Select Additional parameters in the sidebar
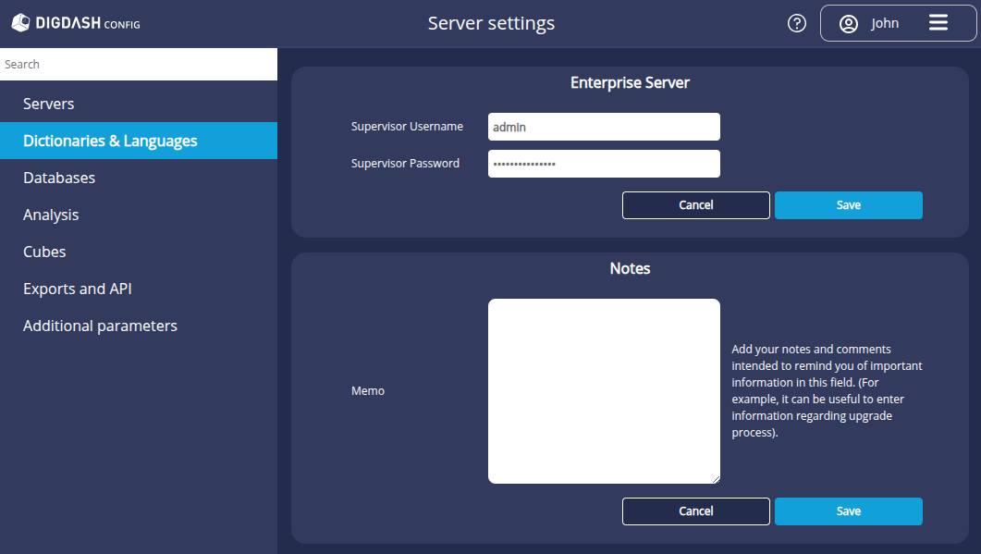 (x=100, y=326)
